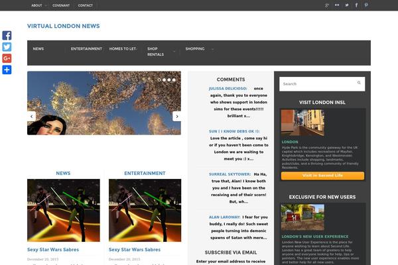Open About top menu item
398x265 pixels.
coord(36,5)
